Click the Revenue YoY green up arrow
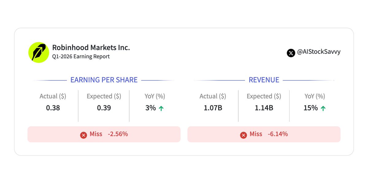The image size is (368, 169). (323, 108)
